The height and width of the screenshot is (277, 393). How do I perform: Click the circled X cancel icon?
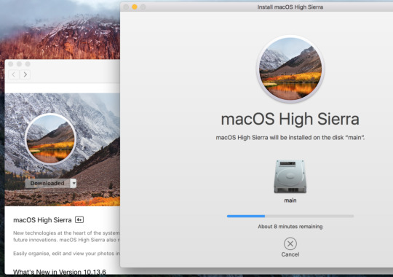pyautogui.click(x=290, y=243)
